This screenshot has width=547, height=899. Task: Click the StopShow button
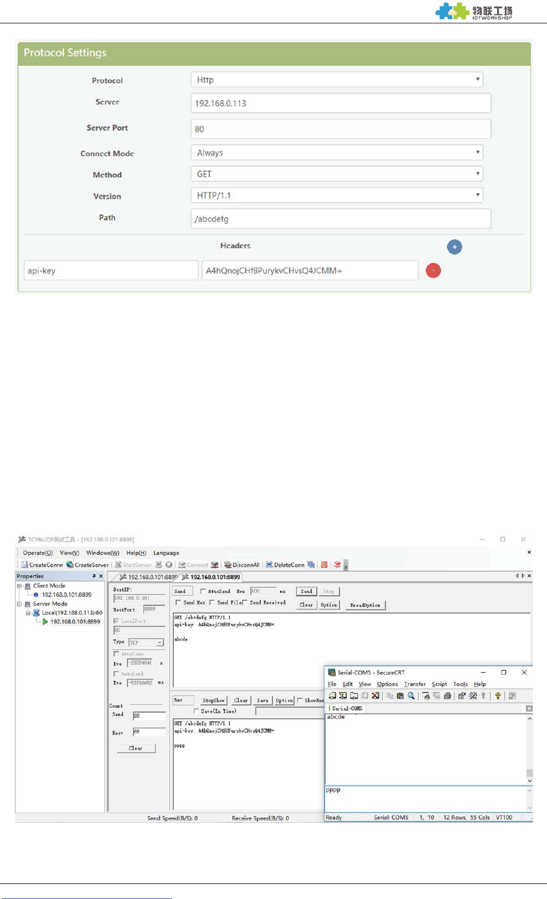pos(214,700)
